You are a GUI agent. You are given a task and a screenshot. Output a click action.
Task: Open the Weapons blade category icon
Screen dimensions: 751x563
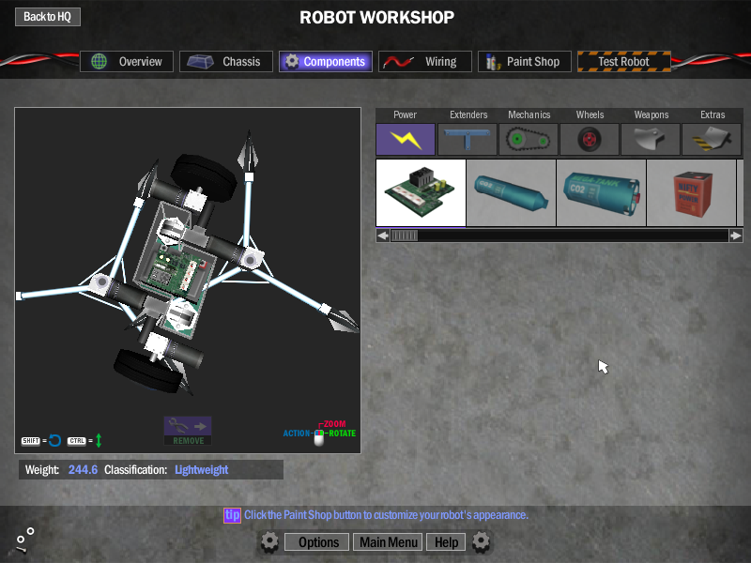[x=651, y=139]
